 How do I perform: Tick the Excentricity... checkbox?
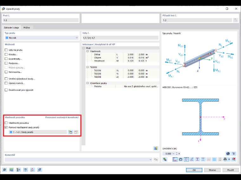click(x=6, y=59)
